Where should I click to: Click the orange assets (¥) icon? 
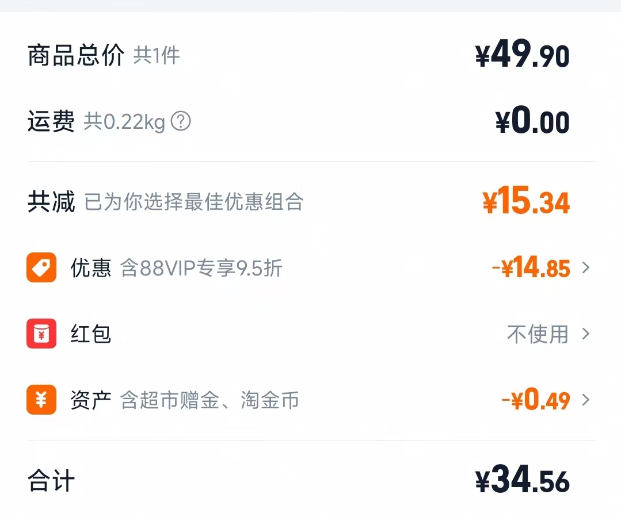(41, 400)
